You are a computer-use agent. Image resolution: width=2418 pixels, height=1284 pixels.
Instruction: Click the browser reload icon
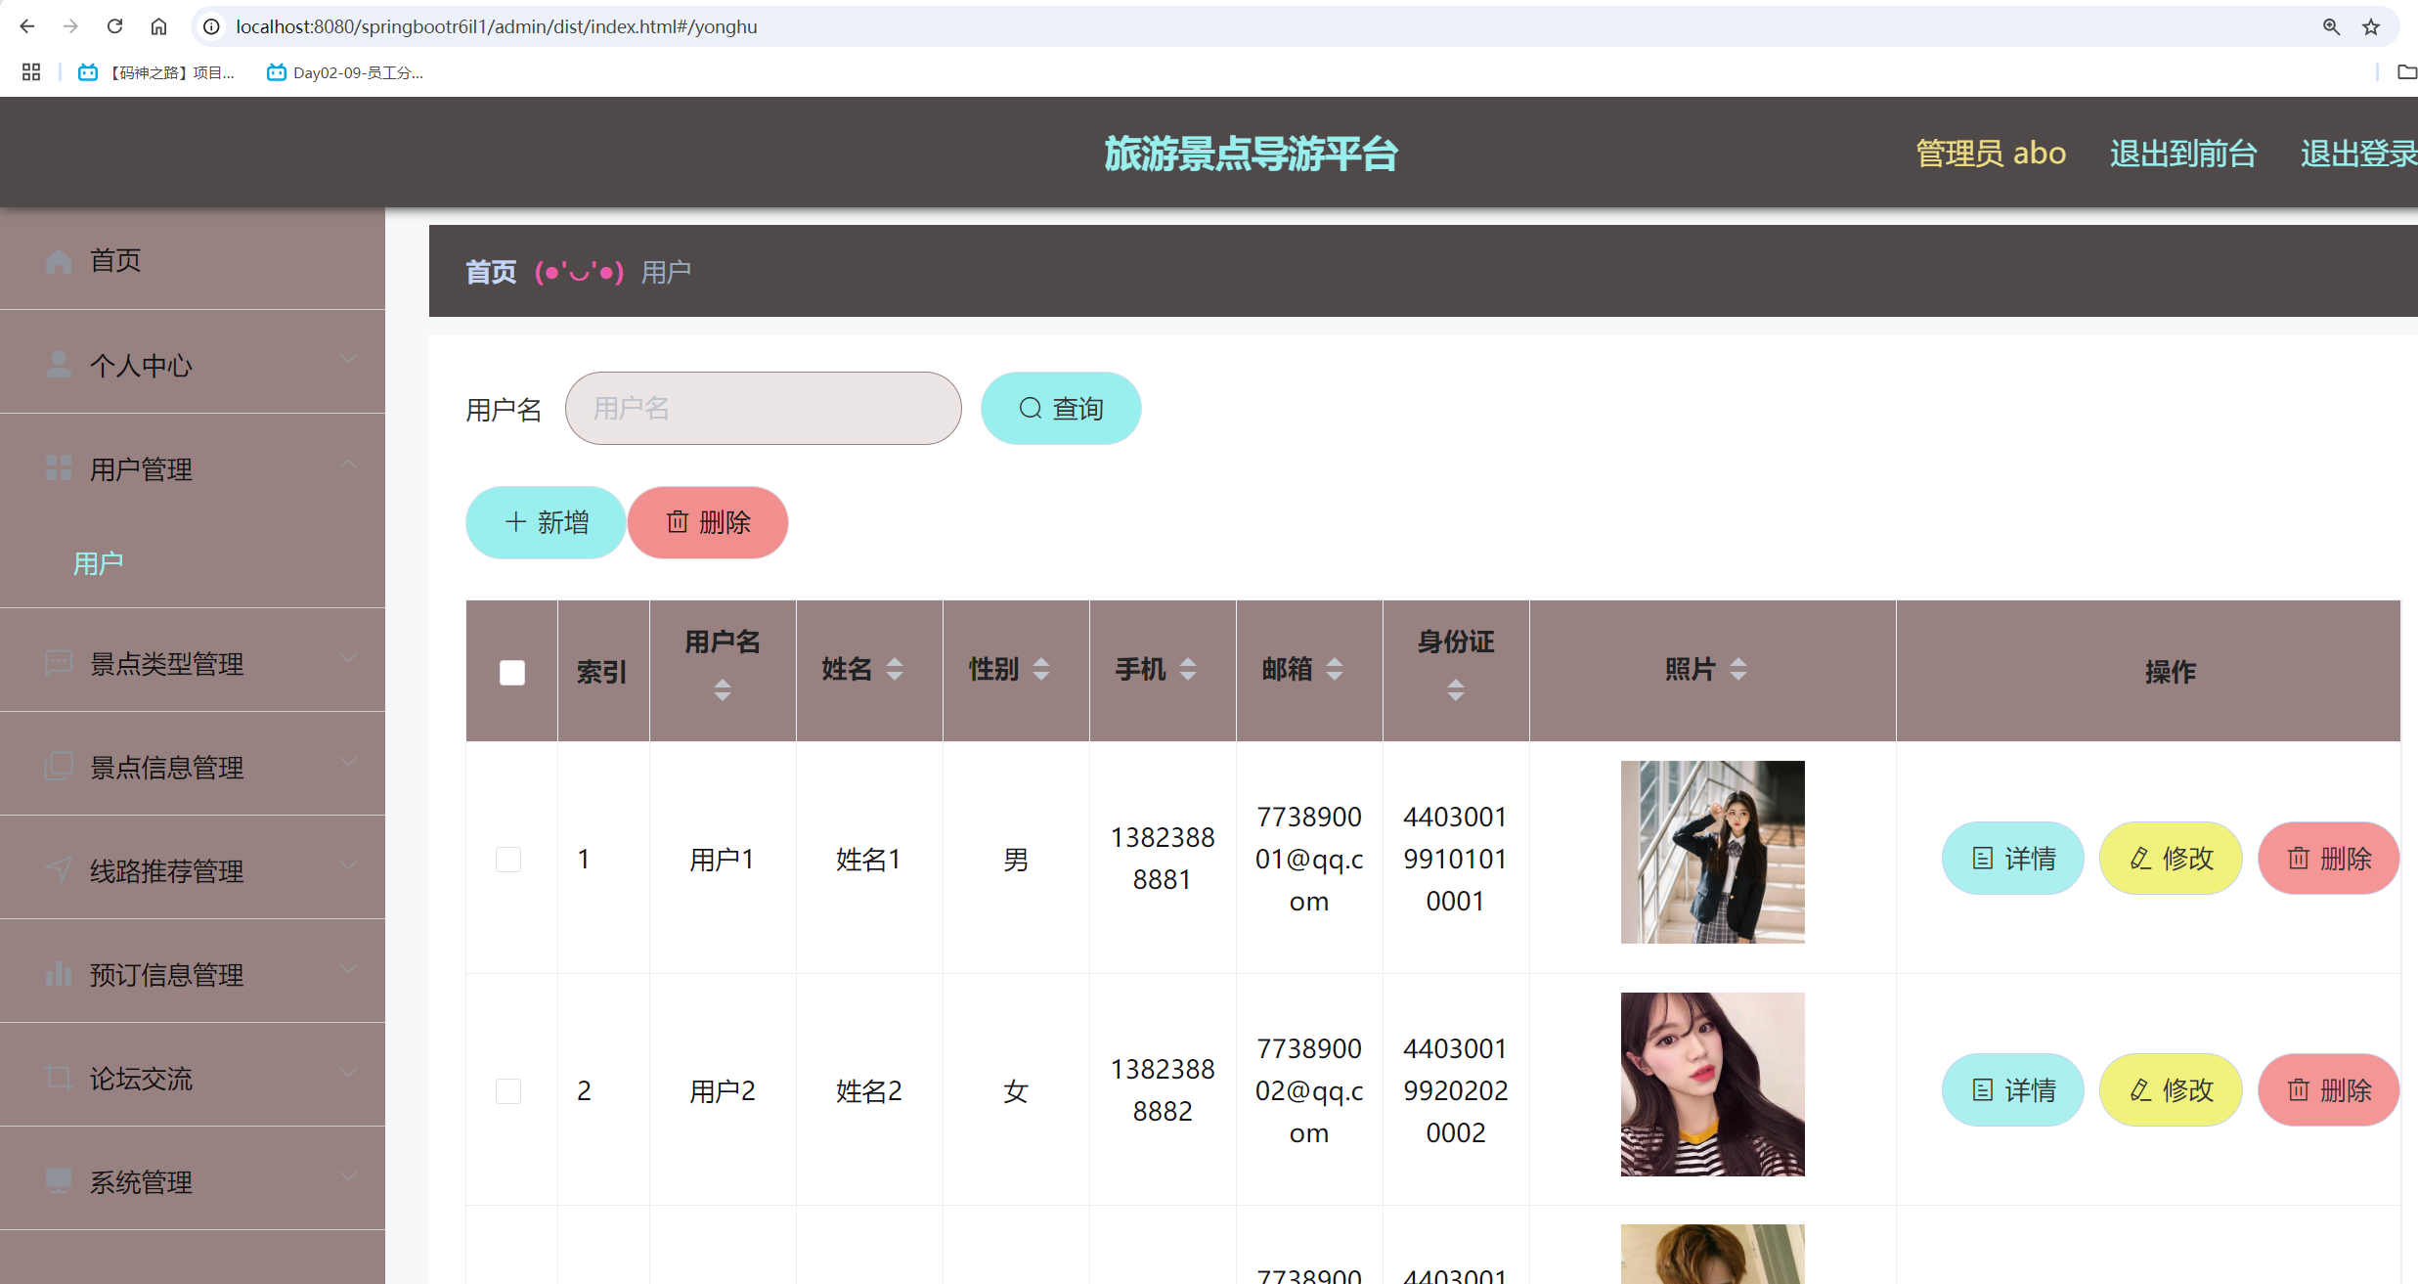point(114,26)
